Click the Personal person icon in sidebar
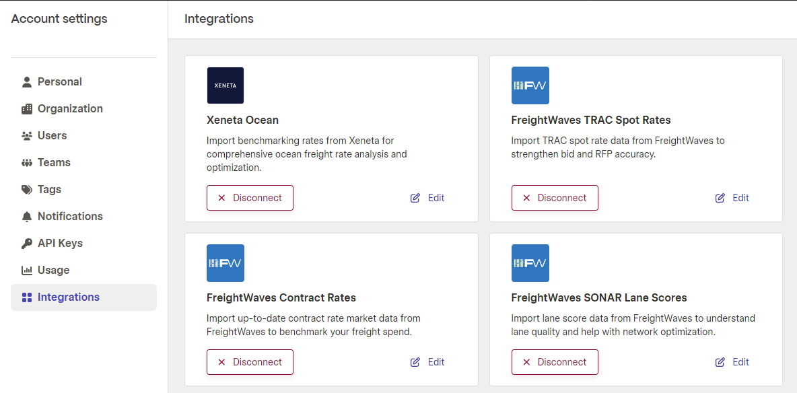This screenshot has height=393, width=797. 27,82
